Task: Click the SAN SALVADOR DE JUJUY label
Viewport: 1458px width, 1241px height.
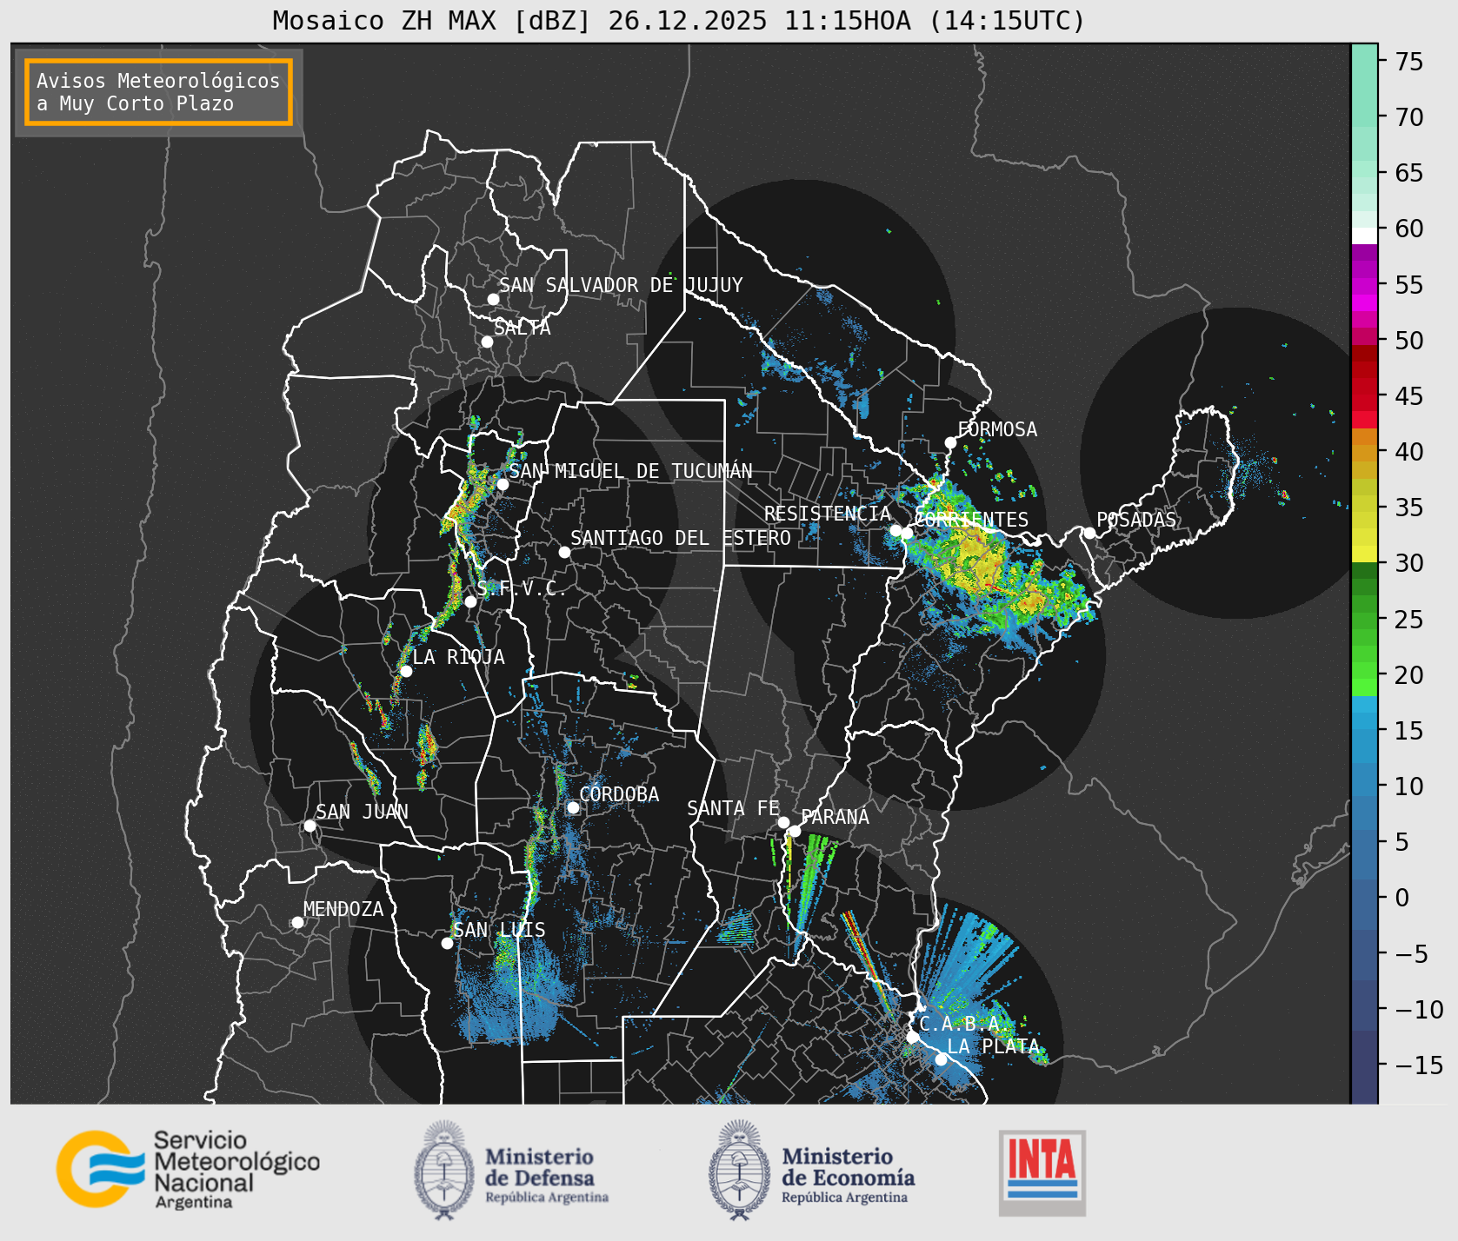Action: 621,285
